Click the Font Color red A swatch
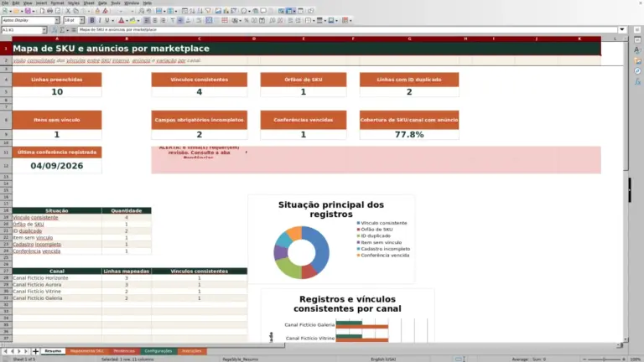The width and height of the screenshot is (644, 362). click(121, 20)
